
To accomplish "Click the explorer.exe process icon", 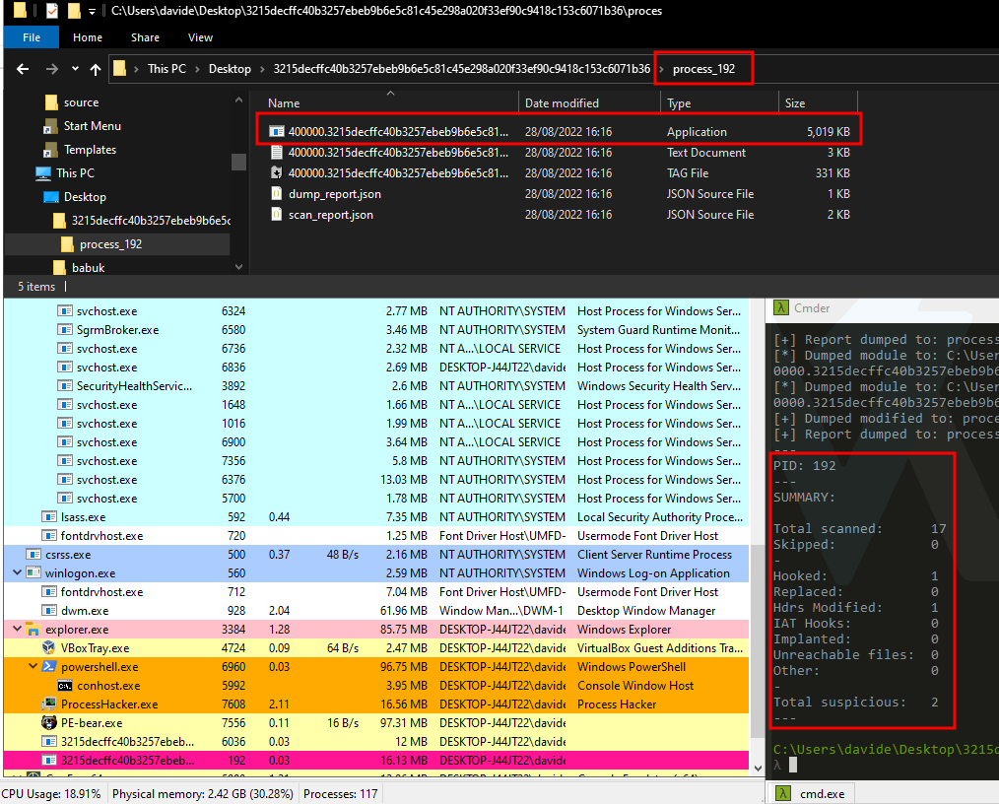I will click(33, 630).
